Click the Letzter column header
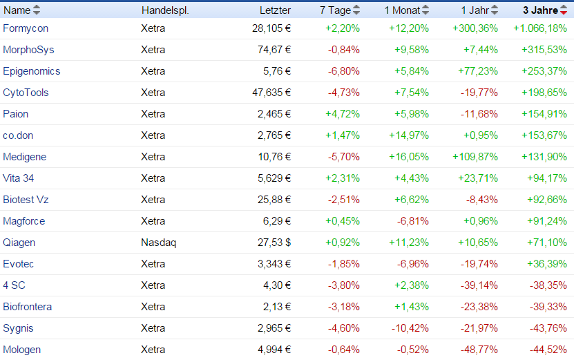 click(x=275, y=10)
